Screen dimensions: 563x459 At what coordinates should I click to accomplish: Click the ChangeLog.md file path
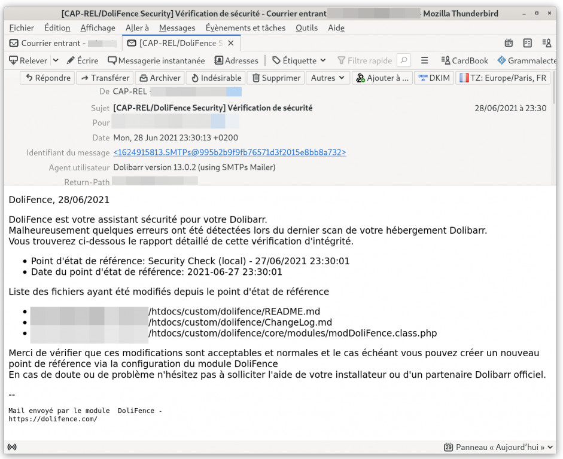pyautogui.click(x=240, y=322)
